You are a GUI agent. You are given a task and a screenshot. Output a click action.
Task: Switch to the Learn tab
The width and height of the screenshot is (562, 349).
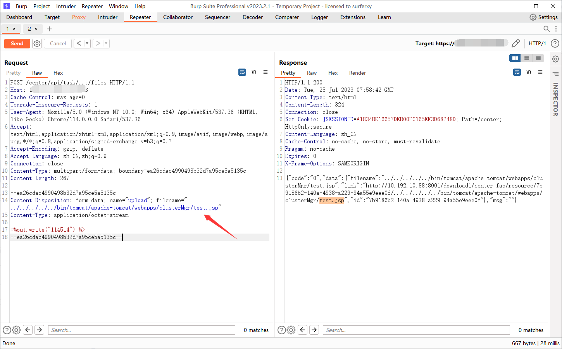tap(384, 17)
